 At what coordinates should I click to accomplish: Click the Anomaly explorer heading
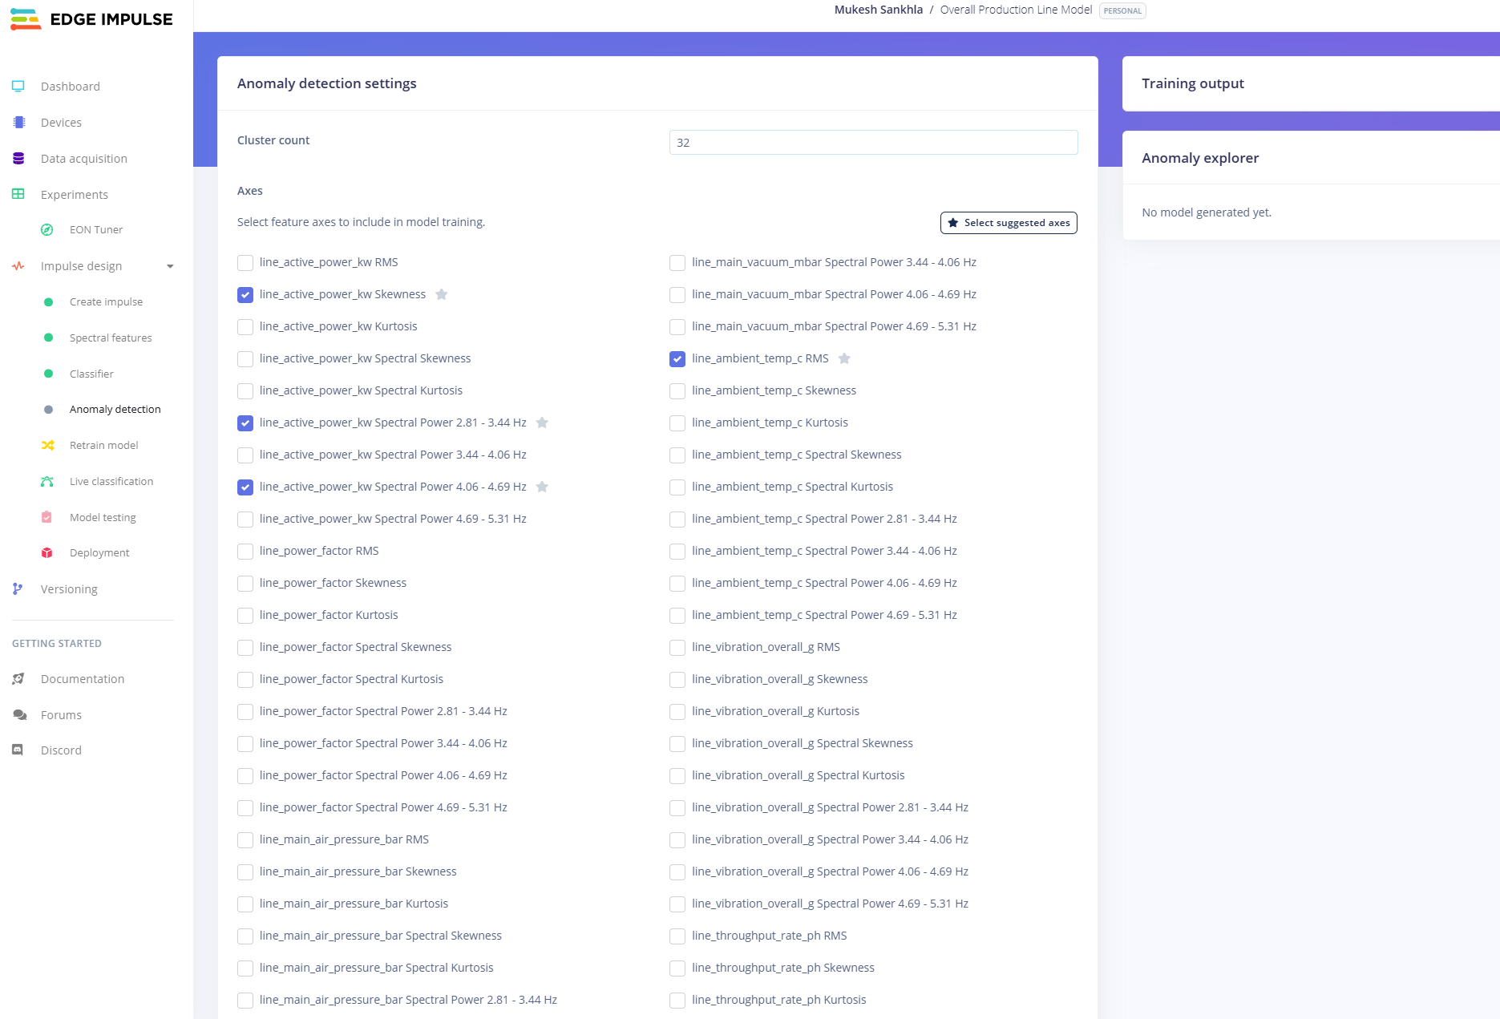click(x=1200, y=158)
